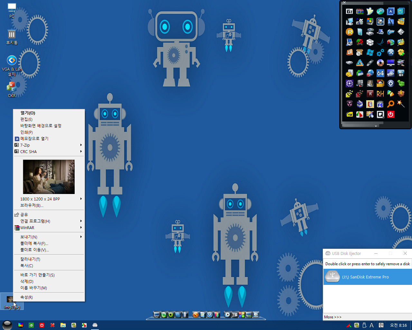The height and width of the screenshot is (330, 412).
Task: Select (J:\) SanDisk Extreme Pro disk row
Action: coord(368,277)
